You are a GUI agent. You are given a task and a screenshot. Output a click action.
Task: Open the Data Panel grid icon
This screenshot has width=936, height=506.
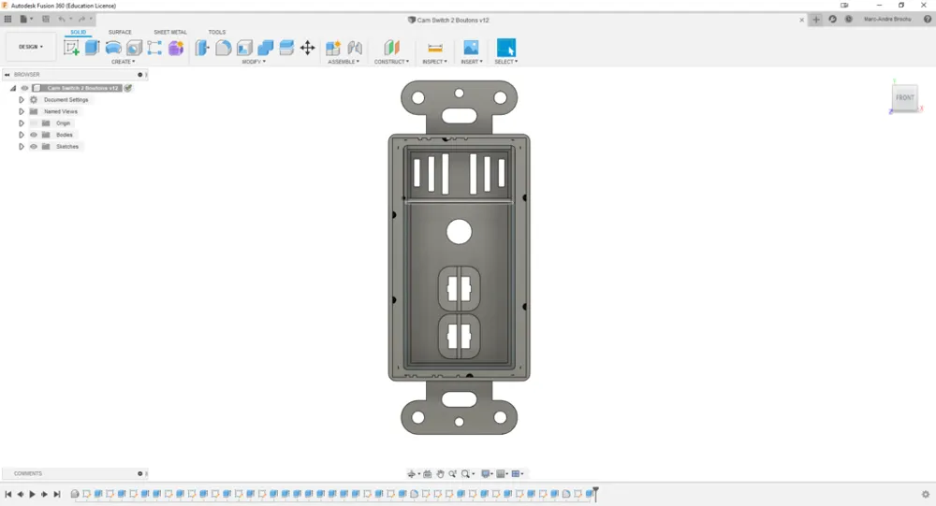(7, 19)
